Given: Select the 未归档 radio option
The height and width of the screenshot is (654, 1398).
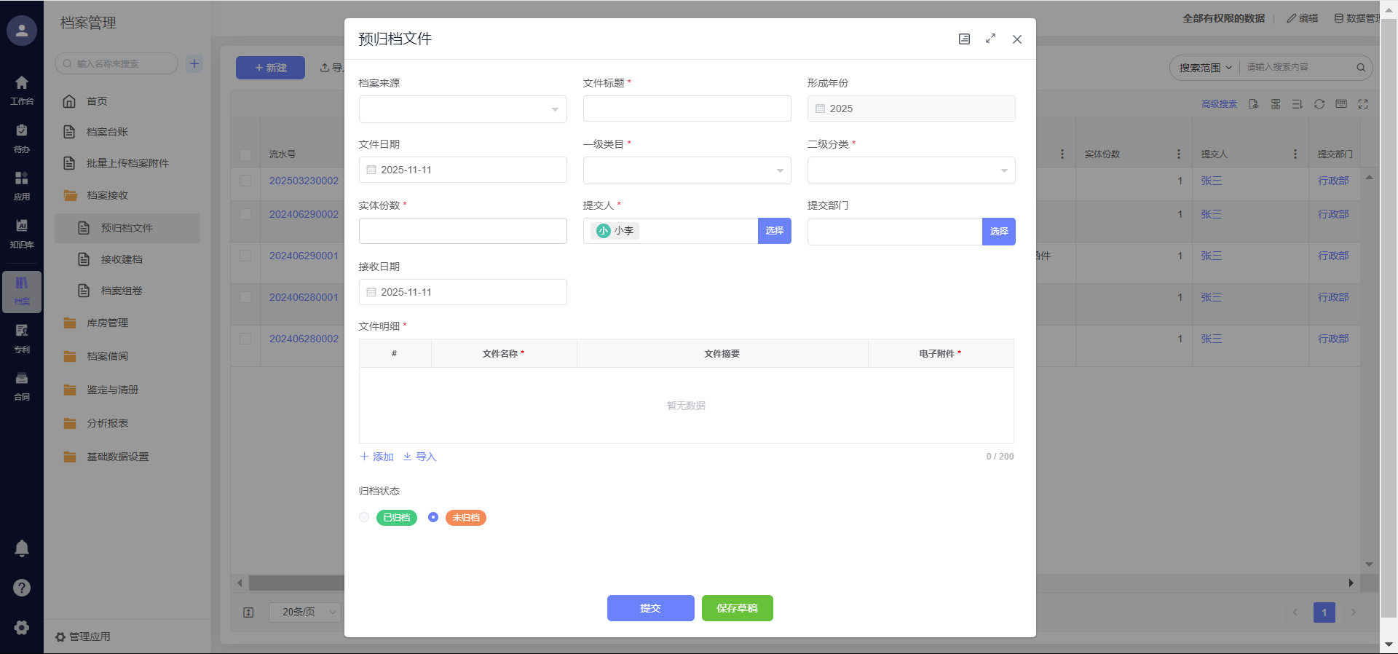Looking at the screenshot, I should click(433, 517).
